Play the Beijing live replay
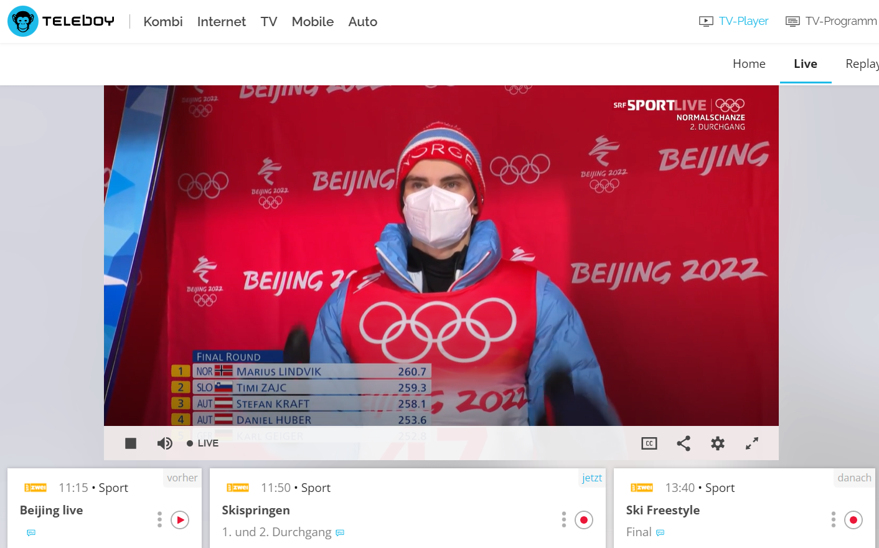 (x=180, y=520)
